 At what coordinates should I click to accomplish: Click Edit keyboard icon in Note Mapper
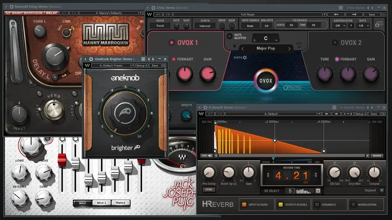(299, 45)
